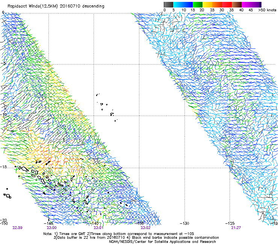Click legend tick label '40'

pyautogui.click(x=241, y=10)
